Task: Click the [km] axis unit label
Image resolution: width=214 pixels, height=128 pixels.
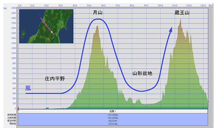Action: point(211,5)
